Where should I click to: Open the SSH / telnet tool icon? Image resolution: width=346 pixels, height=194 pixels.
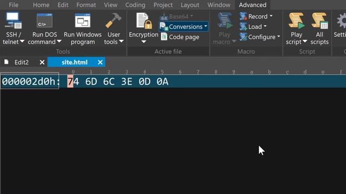tap(13, 20)
